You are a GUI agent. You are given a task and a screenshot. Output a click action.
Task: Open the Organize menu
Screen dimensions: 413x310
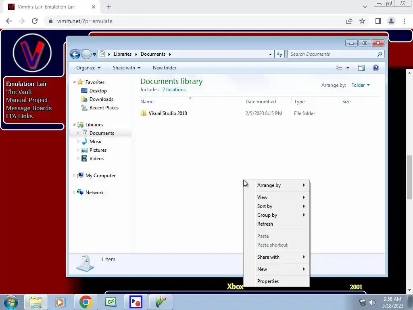(x=88, y=68)
